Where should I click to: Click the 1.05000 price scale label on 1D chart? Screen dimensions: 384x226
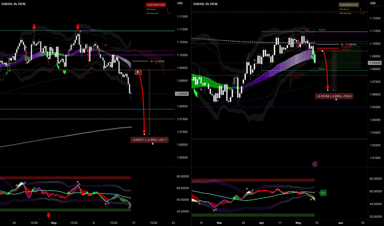375,107
